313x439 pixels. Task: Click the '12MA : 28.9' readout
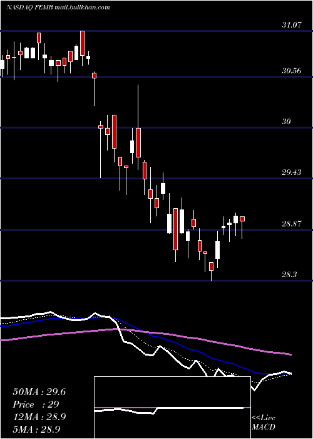pyautogui.click(x=39, y=417)
